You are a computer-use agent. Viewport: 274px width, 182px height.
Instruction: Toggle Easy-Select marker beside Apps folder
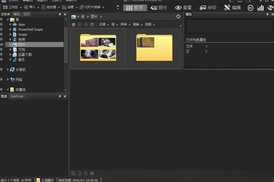coord(2,24)
